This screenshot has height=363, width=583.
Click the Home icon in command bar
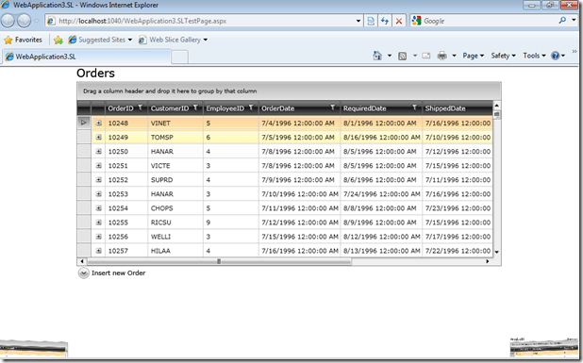coord(377,56)
